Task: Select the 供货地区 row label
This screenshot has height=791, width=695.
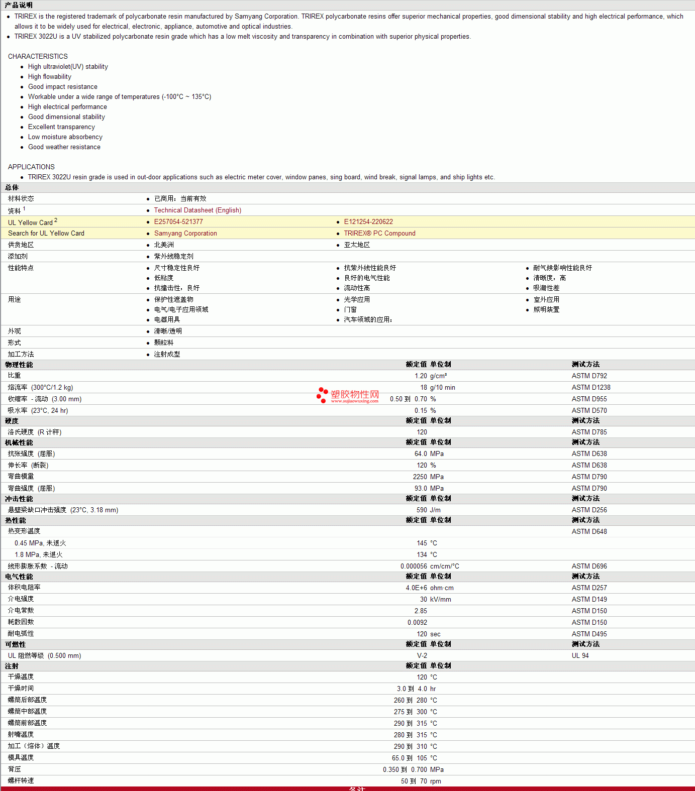Action: click(21, 245)
